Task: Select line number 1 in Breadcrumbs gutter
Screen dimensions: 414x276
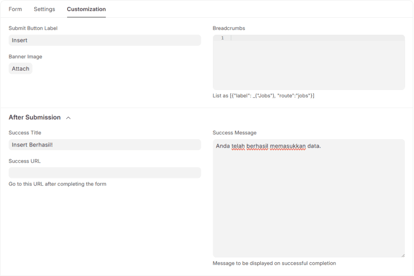Action: point(222,38)
